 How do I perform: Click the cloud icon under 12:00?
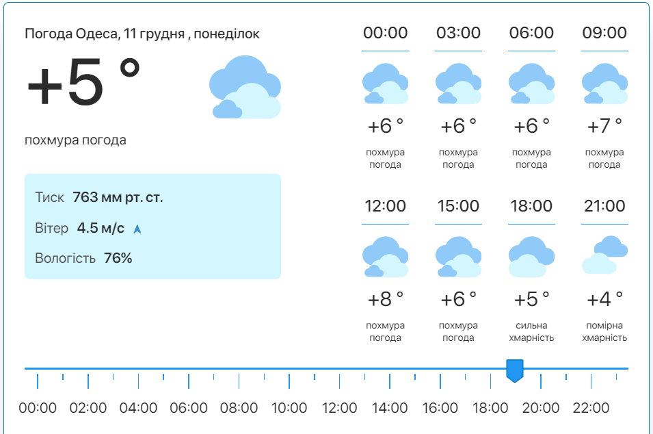tap(385, 257)
